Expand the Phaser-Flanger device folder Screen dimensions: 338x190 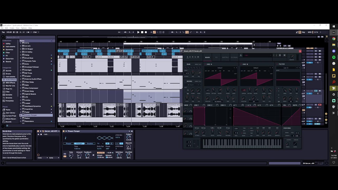click(x=21, y=115)
